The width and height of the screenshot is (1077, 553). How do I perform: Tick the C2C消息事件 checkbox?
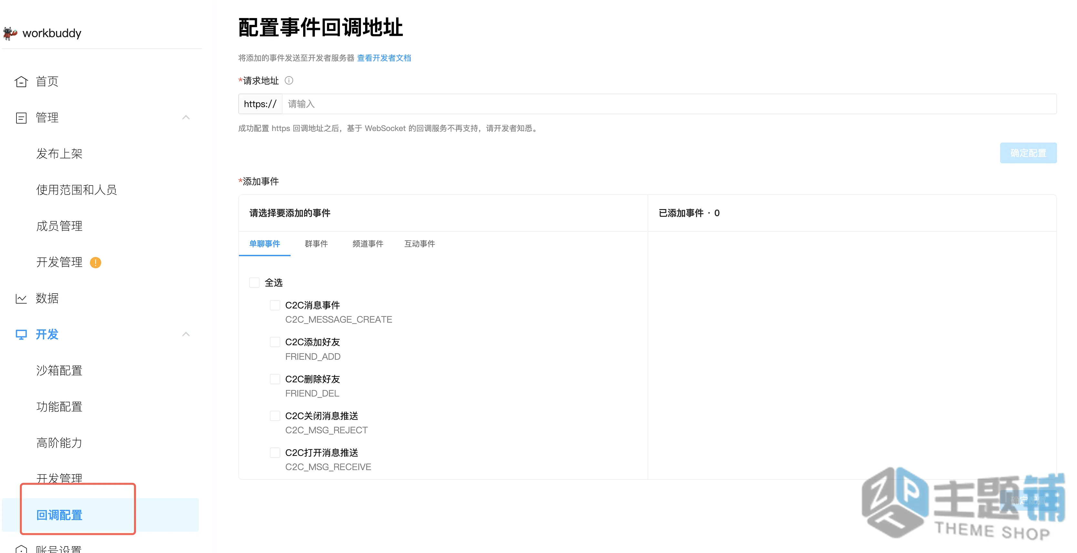tap(275, 305)
